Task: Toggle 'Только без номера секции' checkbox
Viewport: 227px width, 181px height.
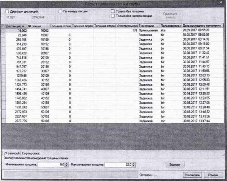Action: click(113, 15)
